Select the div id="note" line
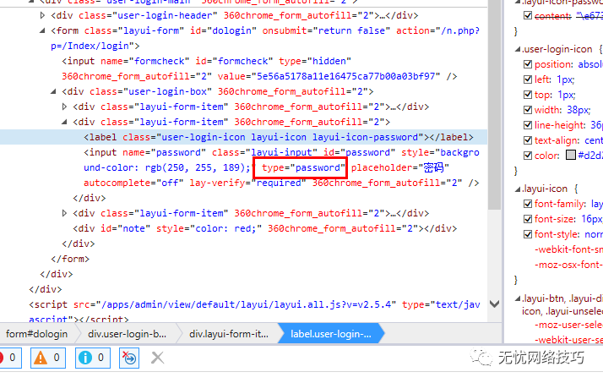Screen dimensions: 603x383 point(265,228)
